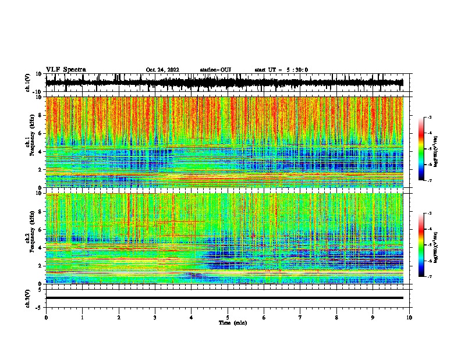461x356 pixels.
Task: Click the log(PSD) label beside ch.1 color bar
Action: tap(435, 151)
